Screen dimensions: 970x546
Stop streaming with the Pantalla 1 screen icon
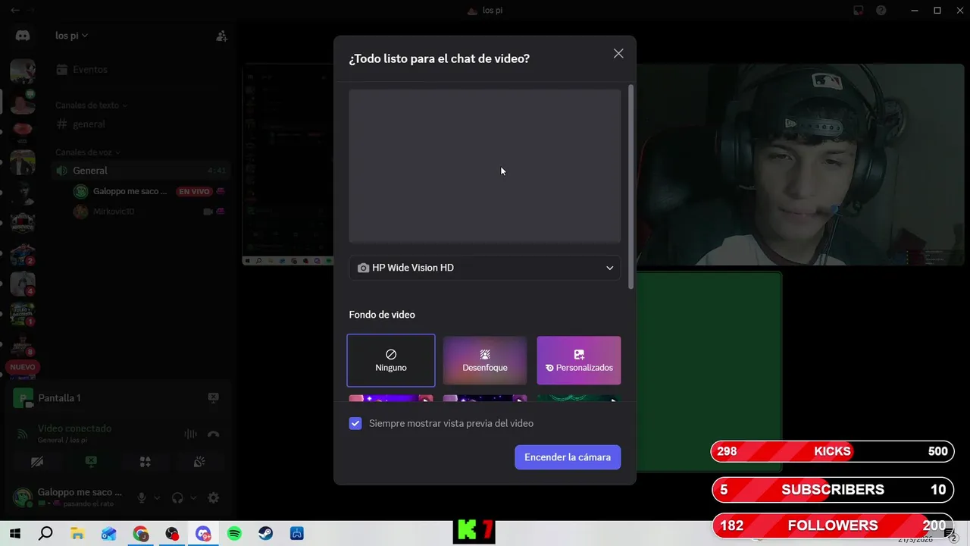tap(214, 397)
